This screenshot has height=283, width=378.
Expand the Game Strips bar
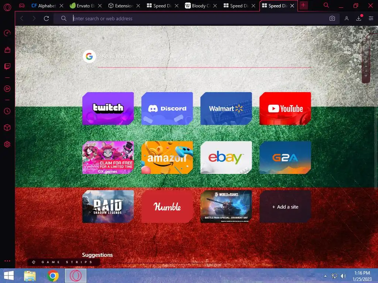pos(63,262)
